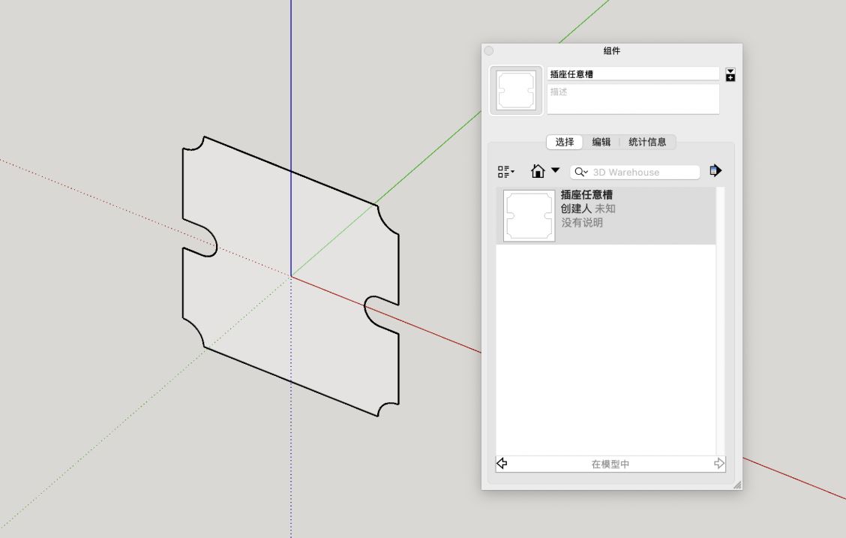Toggle the secondary selection pane arrow
The height and width of the screenshot is (538, 846).
pos(729,69)
